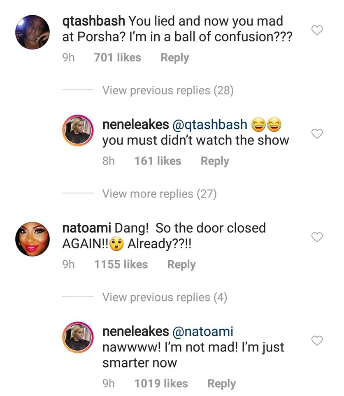Expand View previous replies (28)
This screenshot has height=396, width=344.
click(167, 90)
